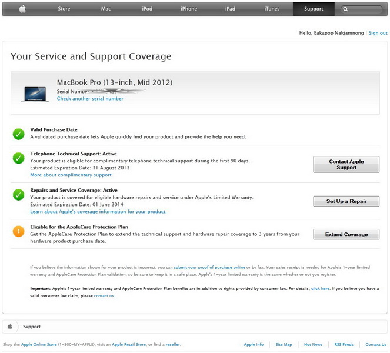The image size is (390, 353).
Task: Click the heading Your Service and Support Coverage
Action: point(91,56)
